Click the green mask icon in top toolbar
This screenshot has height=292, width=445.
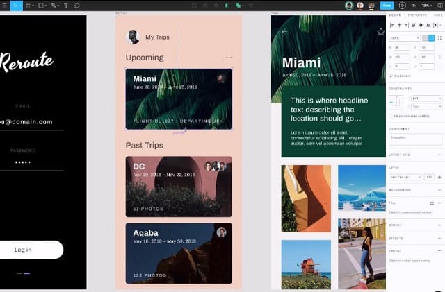(x=227, y=6)
